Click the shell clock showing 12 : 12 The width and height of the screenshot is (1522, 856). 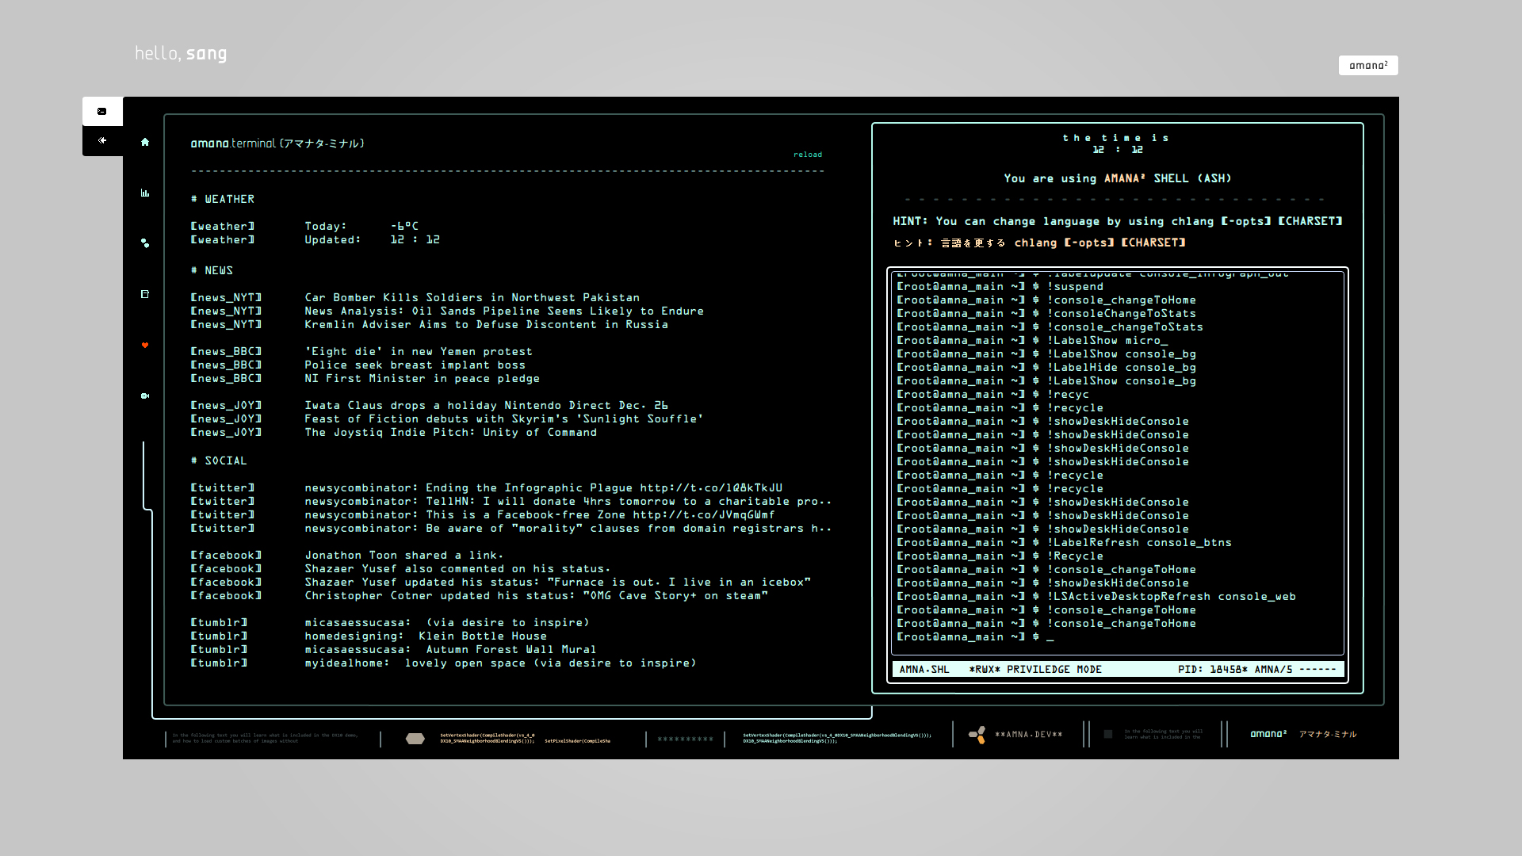pyautogui.click(x=1118, y=149)
